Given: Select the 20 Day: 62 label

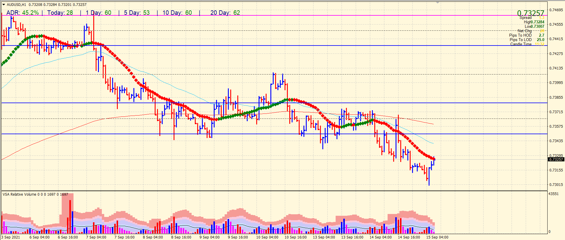Looking at the screenshot, I should [x=225, y=13].
